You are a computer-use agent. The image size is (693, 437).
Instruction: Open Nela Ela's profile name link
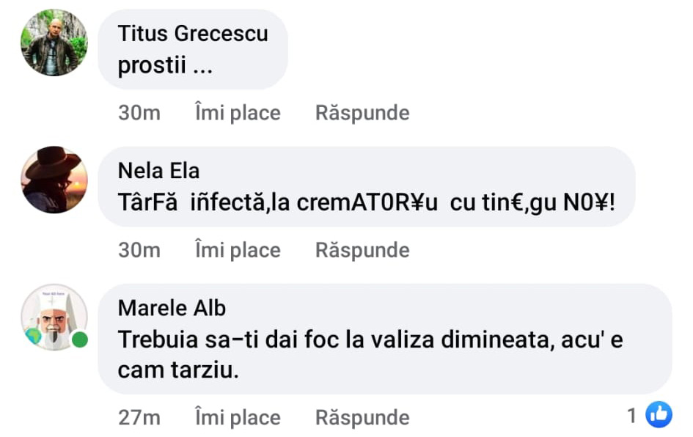[158, 171]
